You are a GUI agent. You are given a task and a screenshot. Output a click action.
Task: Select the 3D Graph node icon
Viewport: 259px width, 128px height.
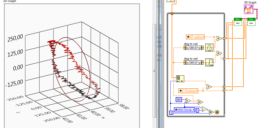(249, 9)
